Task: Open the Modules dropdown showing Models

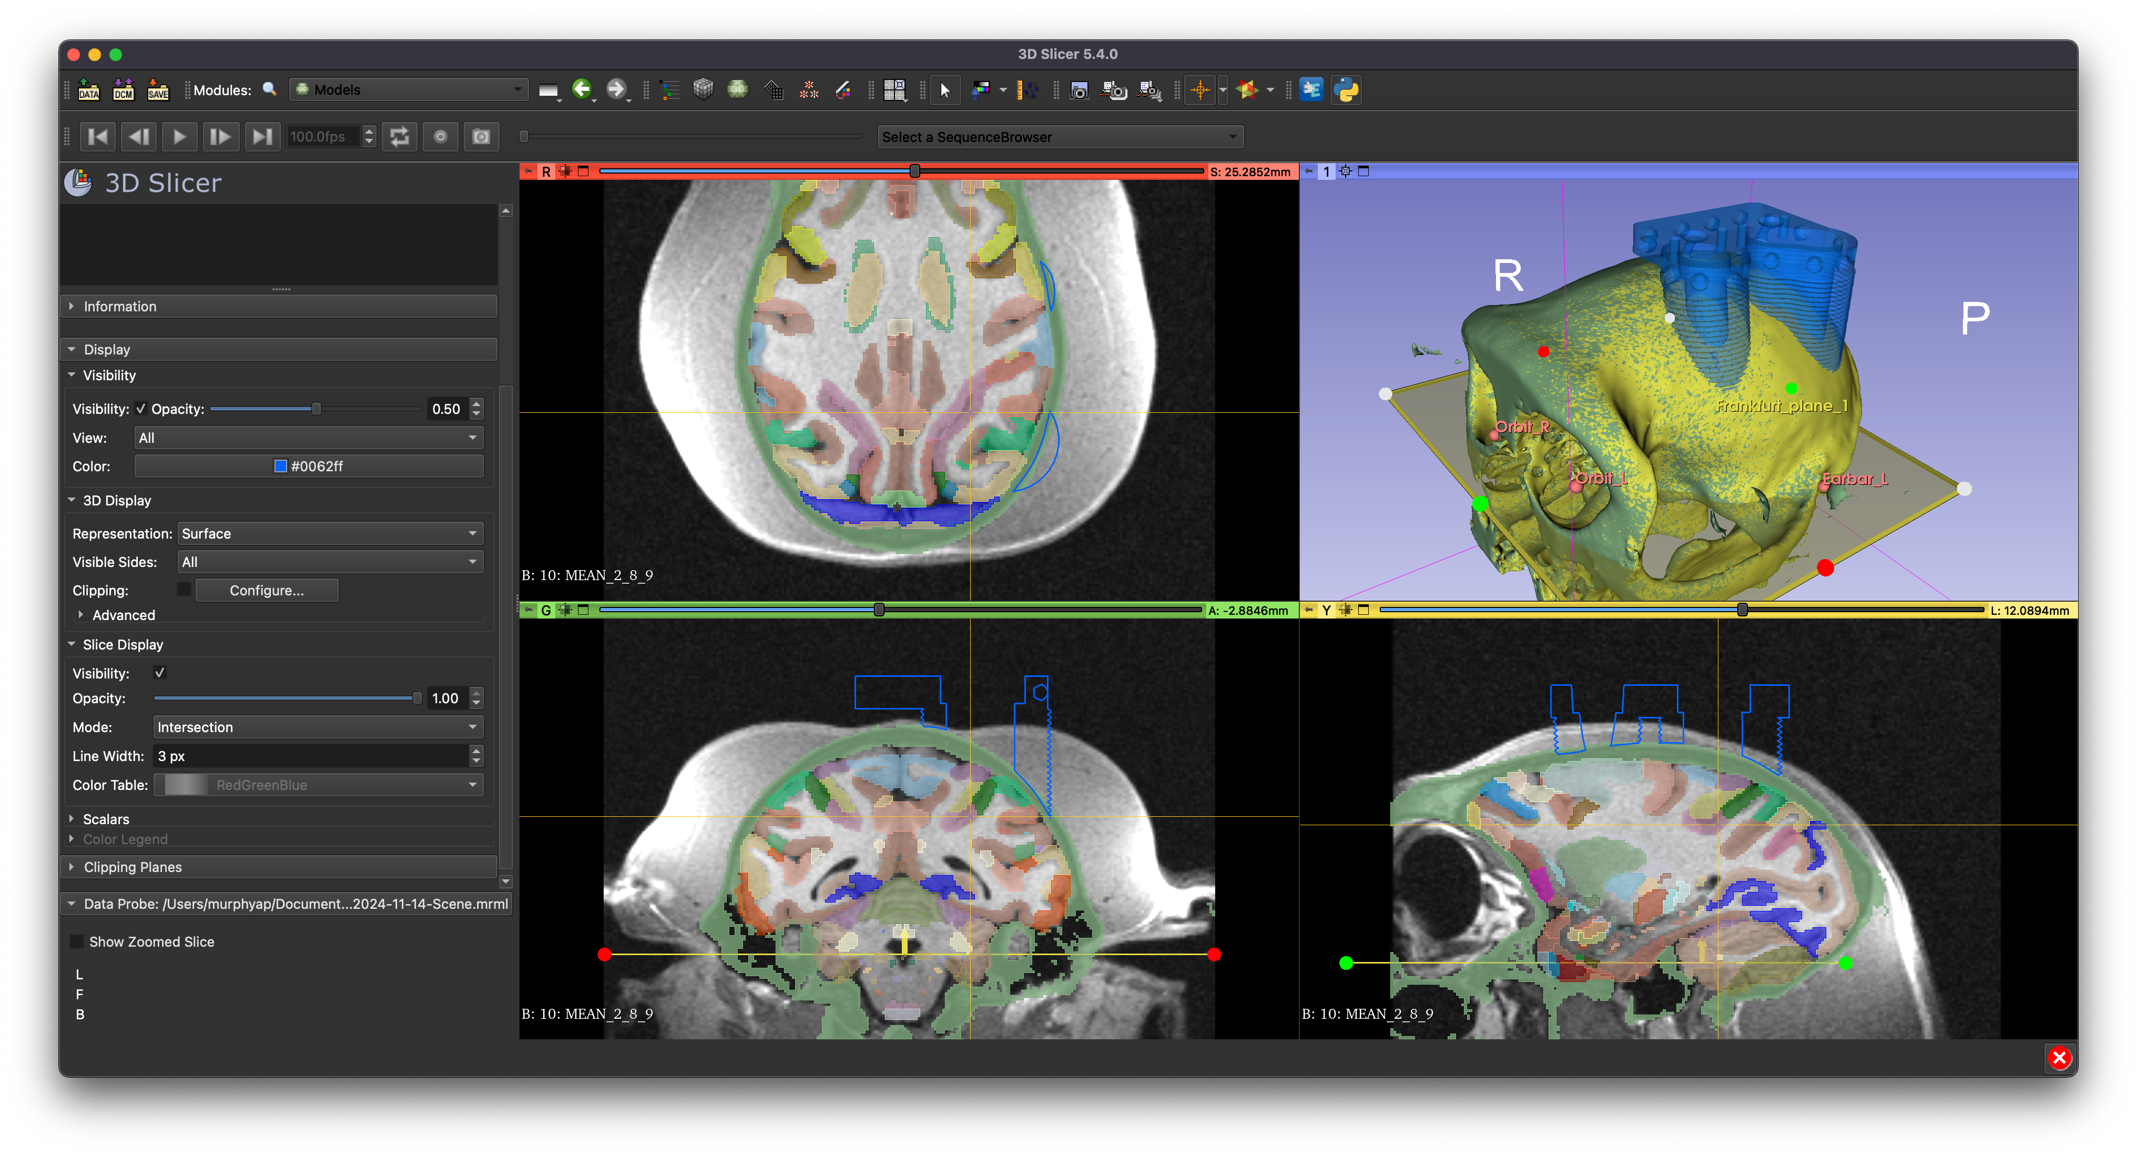Action: pos(408,89)
